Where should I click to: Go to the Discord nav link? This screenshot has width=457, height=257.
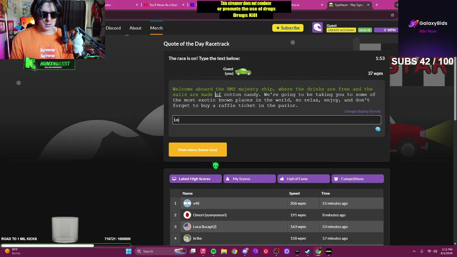113,28
